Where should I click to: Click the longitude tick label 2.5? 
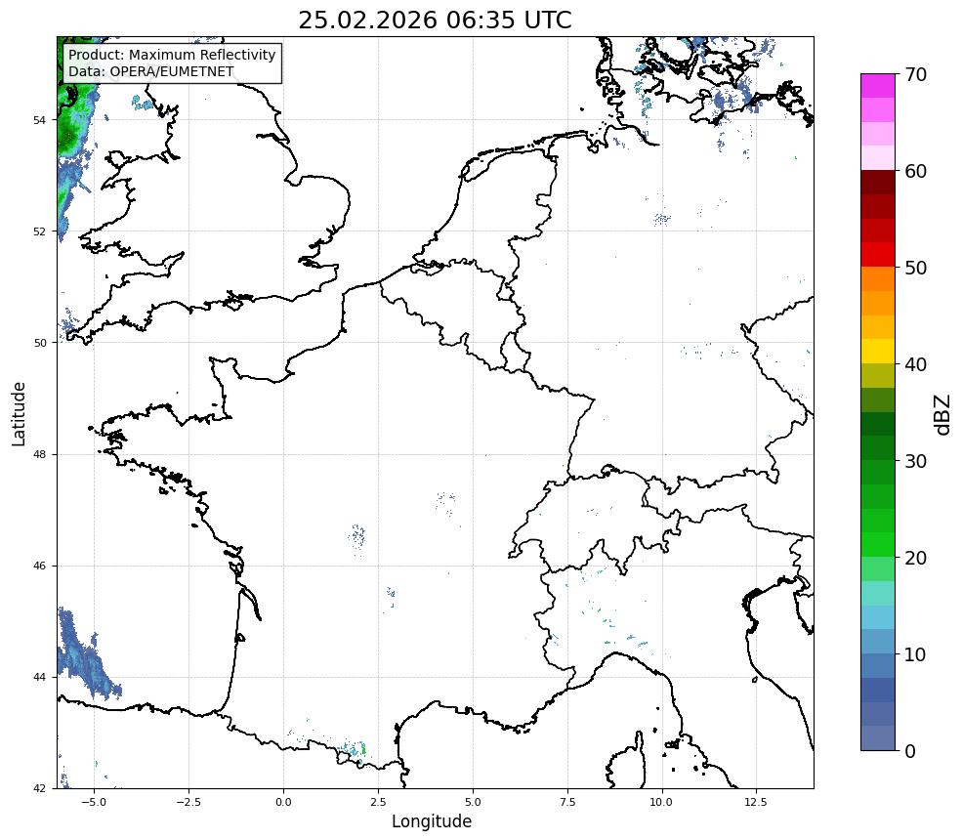(378, 802)
